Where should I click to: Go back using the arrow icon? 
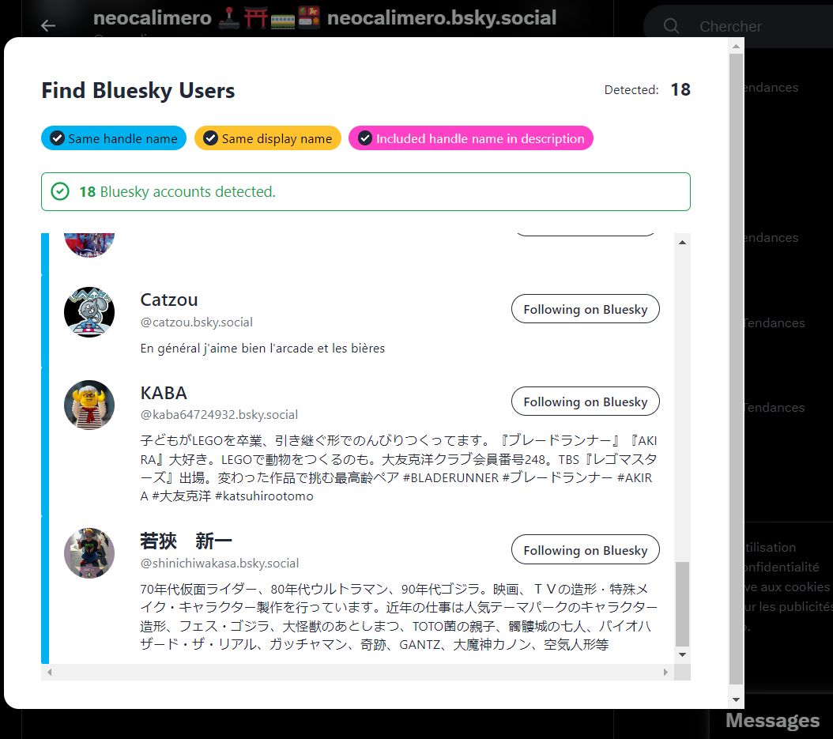click(x=47, y=25)
